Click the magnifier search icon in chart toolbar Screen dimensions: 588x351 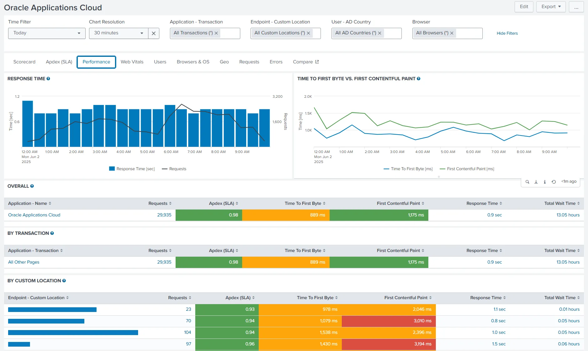527,182
